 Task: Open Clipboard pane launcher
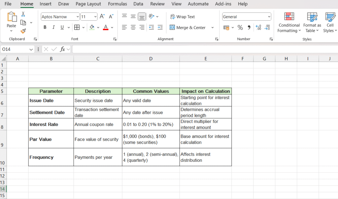pyautogui.click(x=35, y=39)
